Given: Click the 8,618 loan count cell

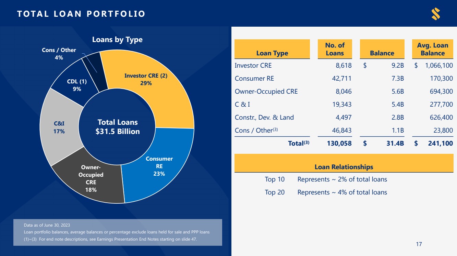Looking at the screenshot, I should (344, 65).
